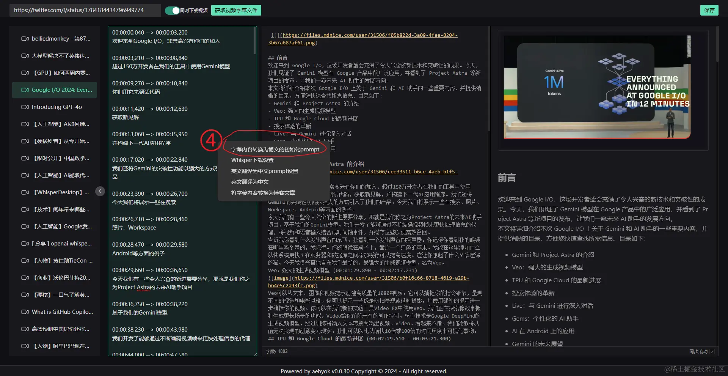Toggle the 同时下载视频 switch
The height and width of the screenshot is (376, 728).
173,11
